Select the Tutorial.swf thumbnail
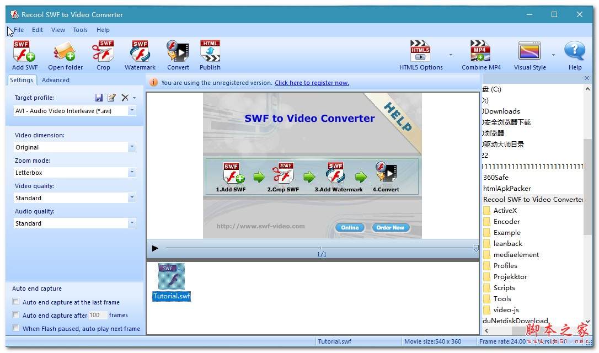 (172, 282)
